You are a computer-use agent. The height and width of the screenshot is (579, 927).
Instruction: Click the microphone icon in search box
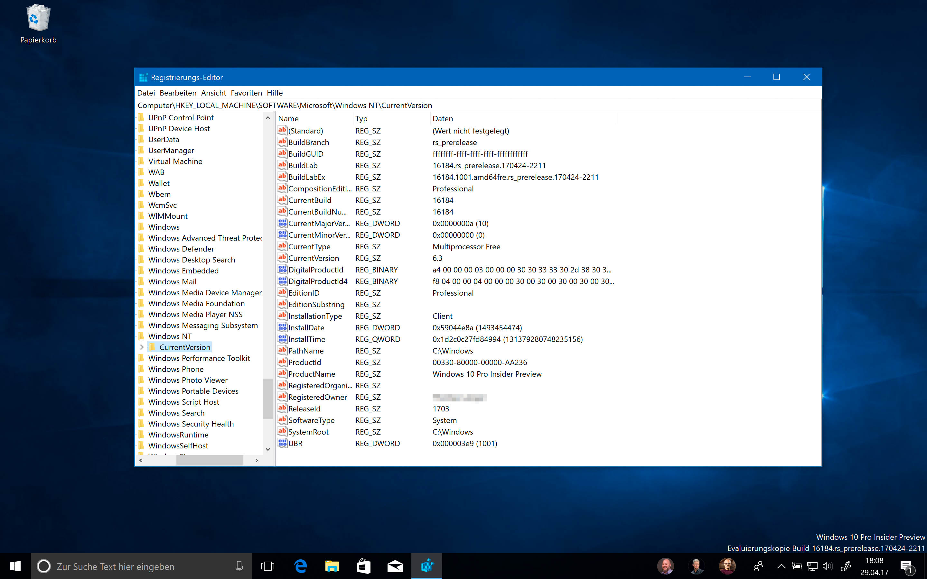(x=239, y=566)
